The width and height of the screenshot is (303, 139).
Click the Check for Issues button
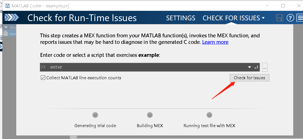(x=249, y=78)
